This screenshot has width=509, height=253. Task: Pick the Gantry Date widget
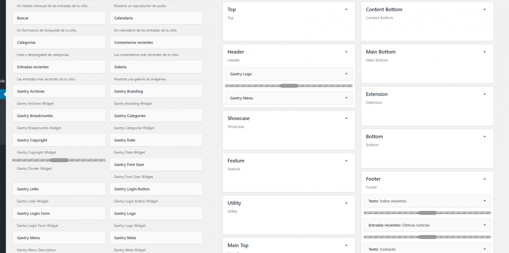tap(156, 140)
